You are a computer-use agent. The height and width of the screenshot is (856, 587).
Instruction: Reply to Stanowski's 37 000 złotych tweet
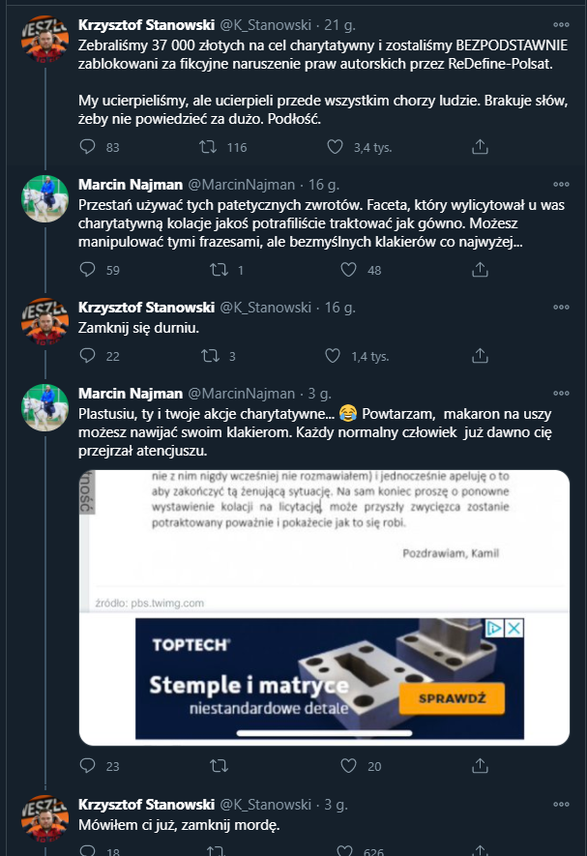tap(87, 147)
